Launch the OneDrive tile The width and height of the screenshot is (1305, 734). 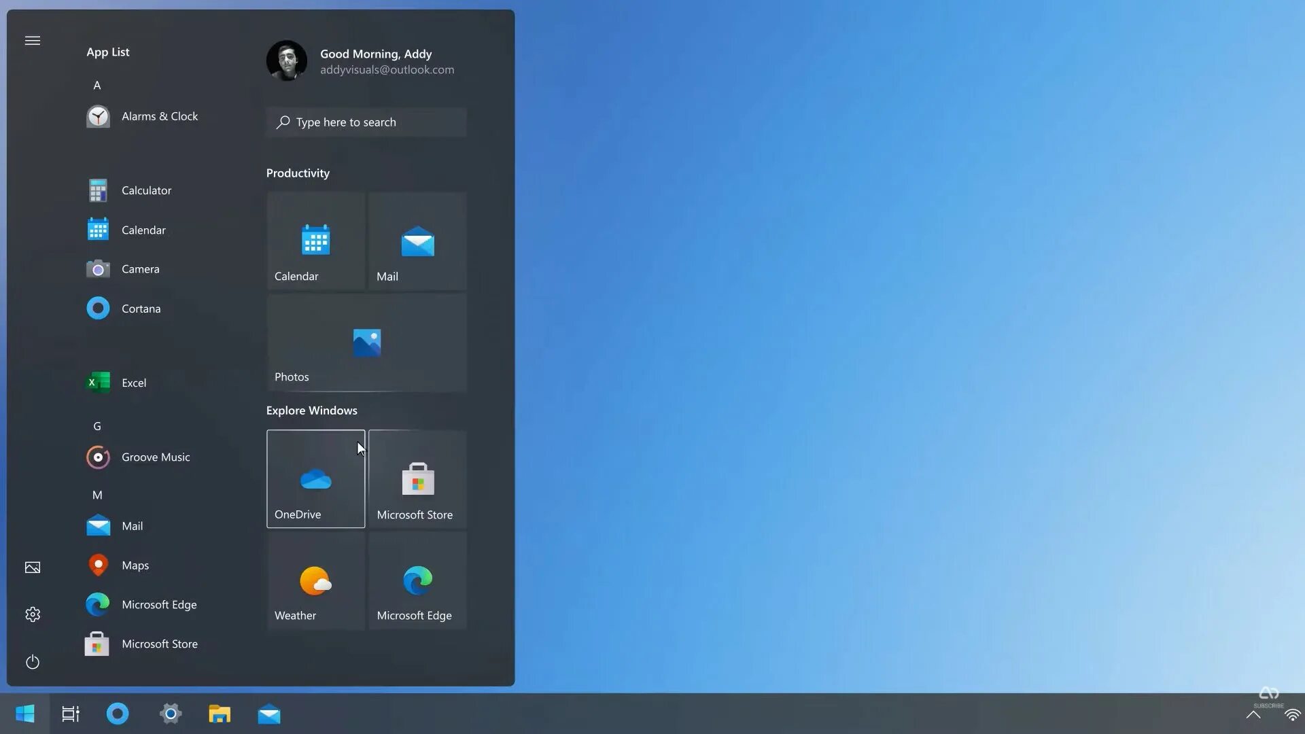(x=315, y=479)
